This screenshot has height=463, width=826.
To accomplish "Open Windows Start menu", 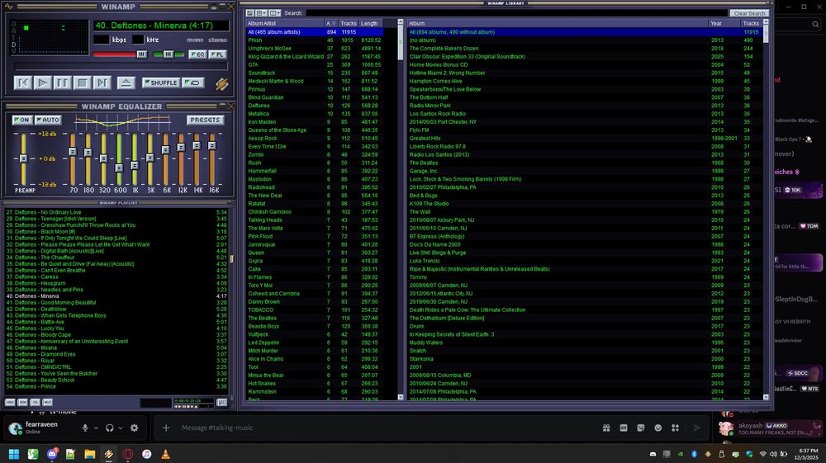I will [14, 454].
